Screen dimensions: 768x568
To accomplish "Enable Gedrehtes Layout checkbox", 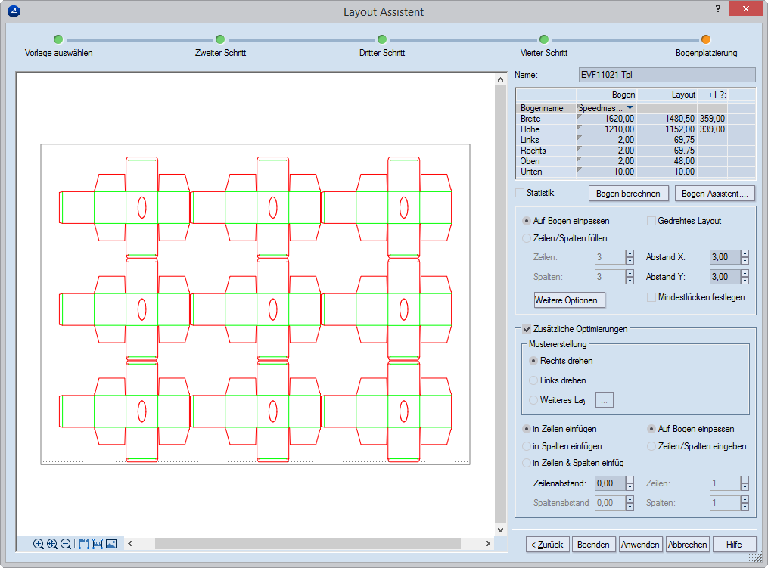I will [651, 221].
